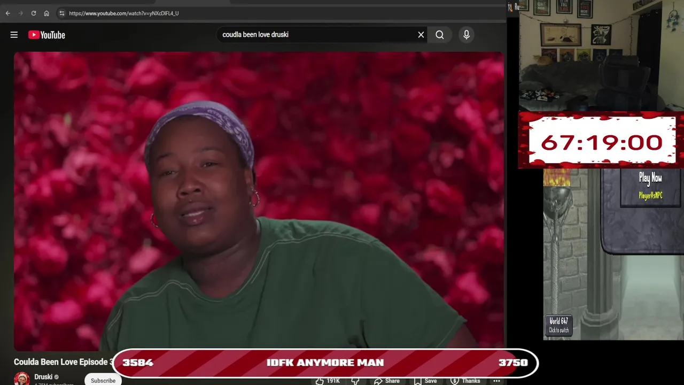684x385 pixels.
Task: Pause the Coulda Been Love video player
Action: [x=259, y=201]
